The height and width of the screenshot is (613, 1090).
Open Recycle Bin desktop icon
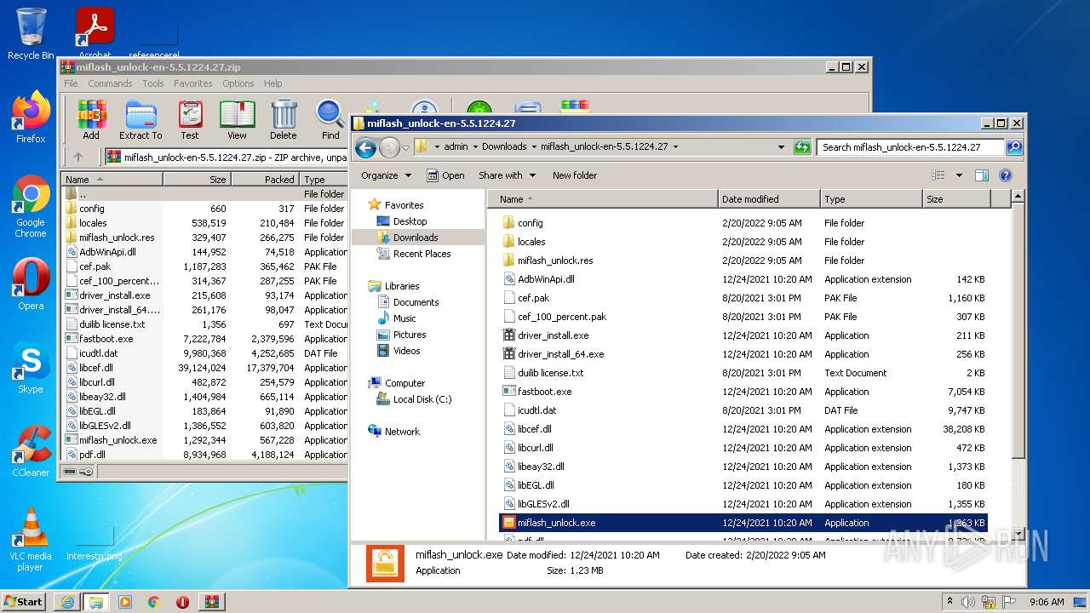point(31,34)
